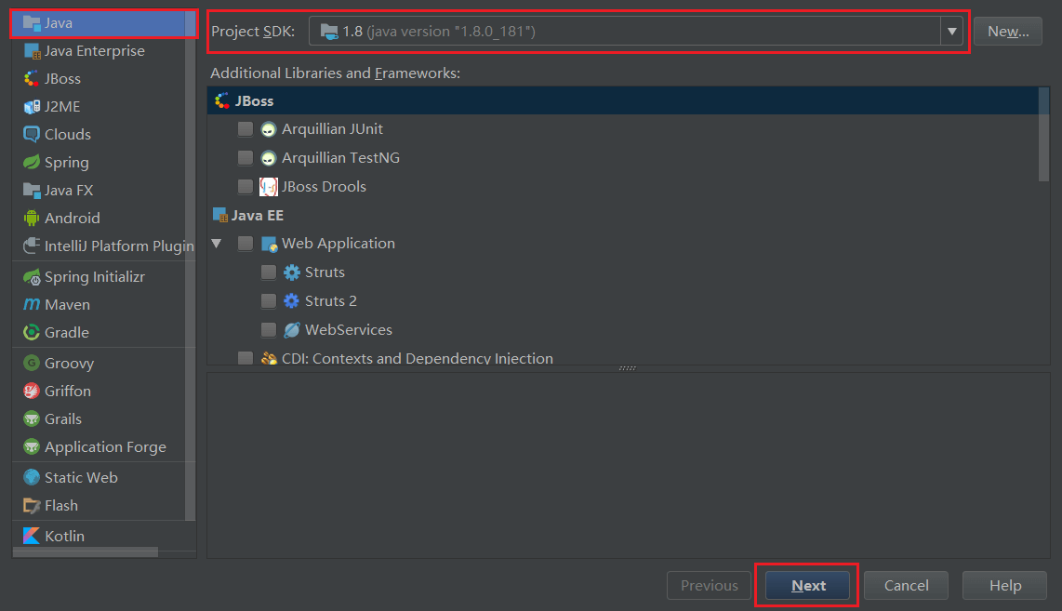1062x611 pixels.
Task: Click the Groovy icon
Action: pos(32,363)
